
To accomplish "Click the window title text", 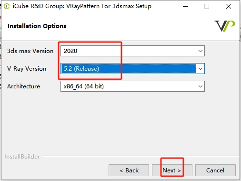I will pyautogui.click(x=82, y=6).
